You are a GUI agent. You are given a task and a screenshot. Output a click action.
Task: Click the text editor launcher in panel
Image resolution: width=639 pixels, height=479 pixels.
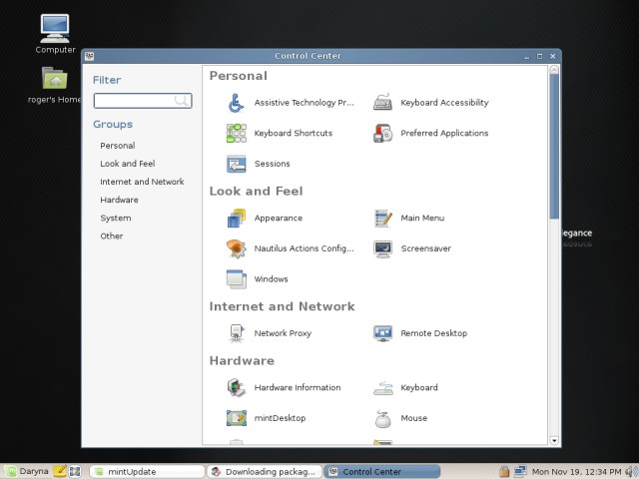pos(60,471)
